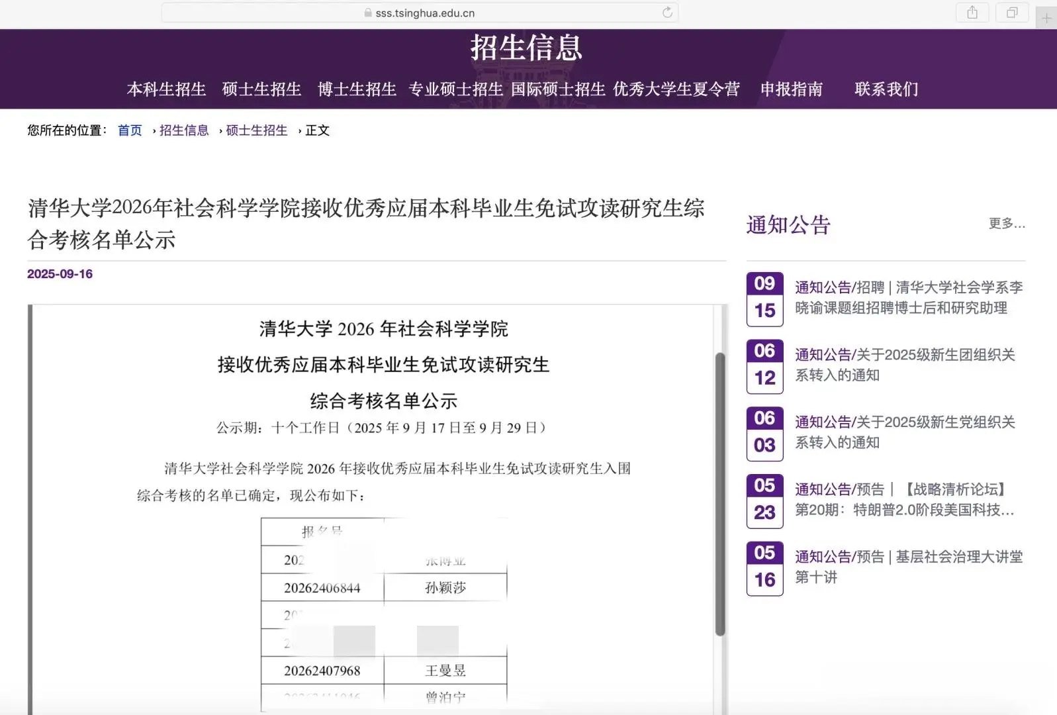Click the 09/15 date badge
Screen dimensions: 1057x715
tap(764, 299)
